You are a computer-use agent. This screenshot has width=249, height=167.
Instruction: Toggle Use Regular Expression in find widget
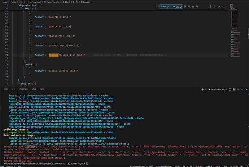[182, 7]
